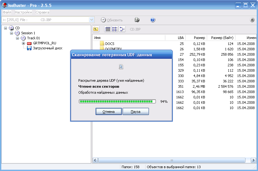Click the drive selection combo box CD.IBP
Viewport: 258px width, 171px height.
point(48,20)
